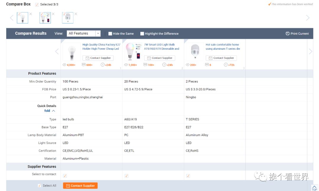Toggle Hide the Same checkbox
The image size is (319, 191).
pyautogui.click(x=110, y=33)
